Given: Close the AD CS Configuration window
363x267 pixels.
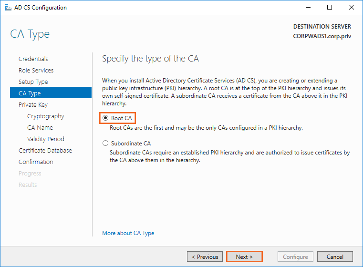Looking at the screenshot, I should pyautogui.click(x=352, y=8).
